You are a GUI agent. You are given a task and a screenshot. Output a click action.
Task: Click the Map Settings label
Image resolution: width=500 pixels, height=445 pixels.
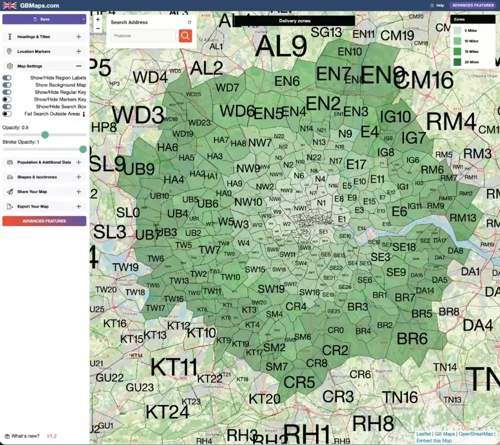coord(30,66)
